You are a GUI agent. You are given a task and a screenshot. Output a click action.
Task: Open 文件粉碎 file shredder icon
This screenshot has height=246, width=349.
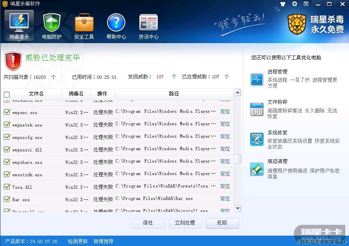[256, 110]
